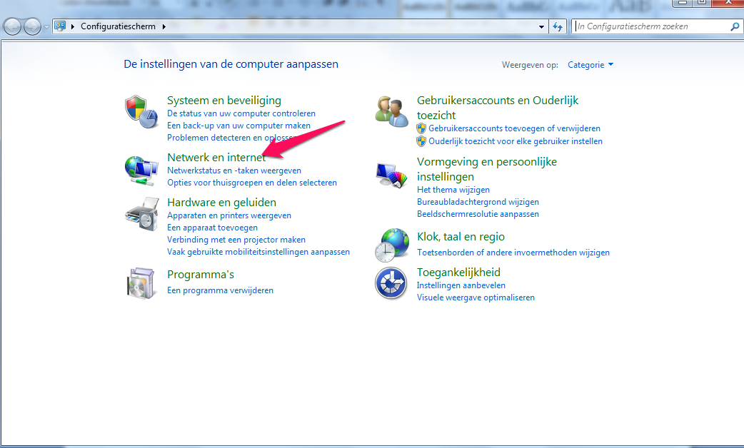Click Een programma verwijderen link

(220, 290)
